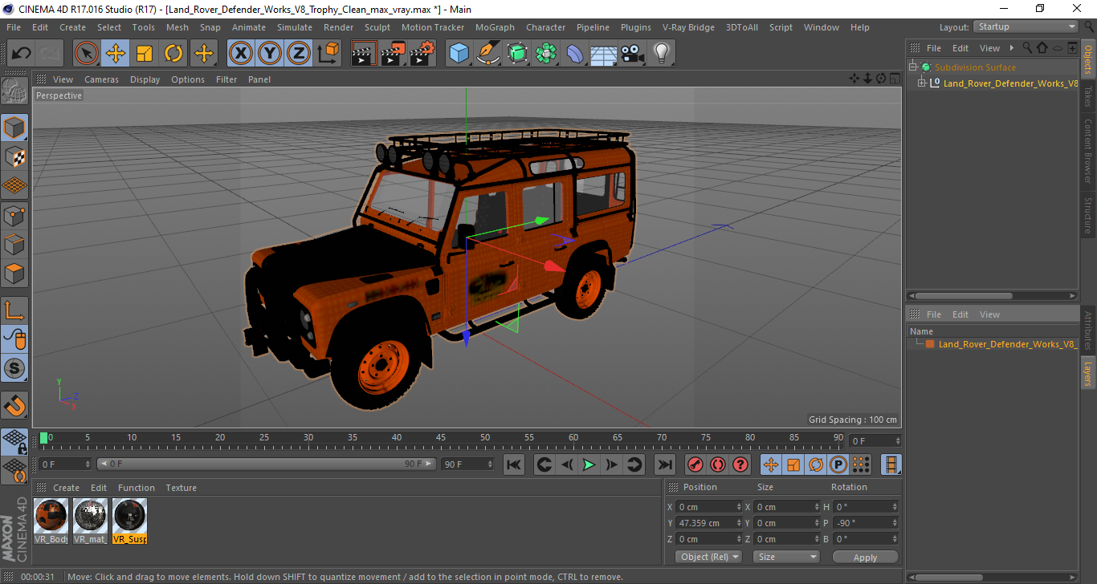Image resolution: width=1097 pixels, height=584 pixels.
Task: Toggle parameter (P) keyframe recording
Action: point(838,464)
